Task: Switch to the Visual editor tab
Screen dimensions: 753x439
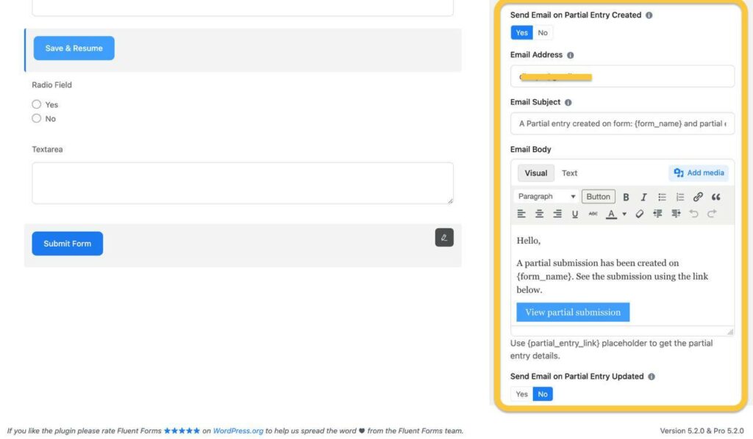Action: tap(536, 173)
